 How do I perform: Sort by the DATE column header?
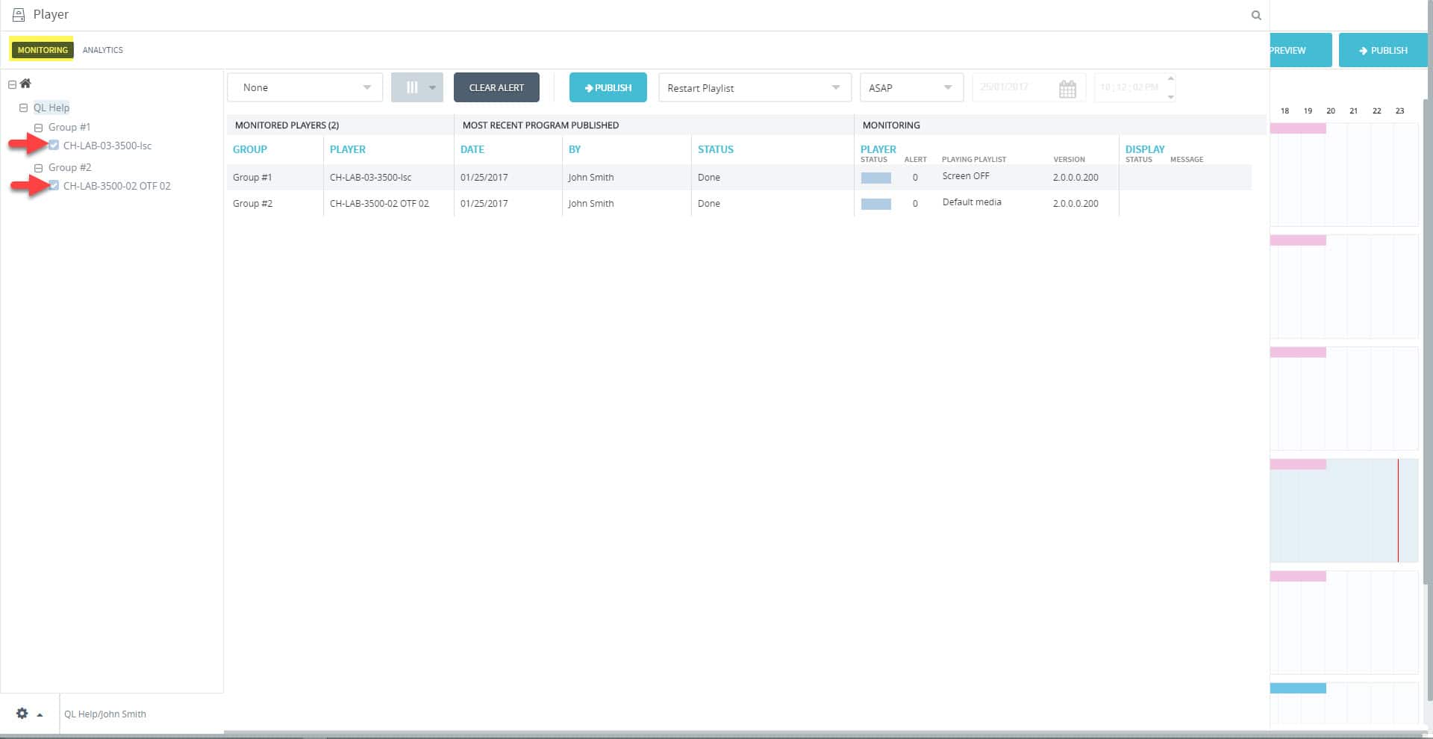click(x=472, y=149)
